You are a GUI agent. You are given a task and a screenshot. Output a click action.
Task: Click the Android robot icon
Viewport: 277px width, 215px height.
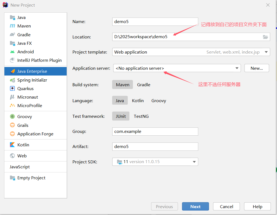click(x=12, y=52)
